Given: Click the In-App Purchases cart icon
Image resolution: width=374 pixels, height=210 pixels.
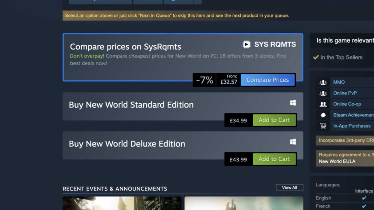Looking at the screenshot, I should (323, 126).
